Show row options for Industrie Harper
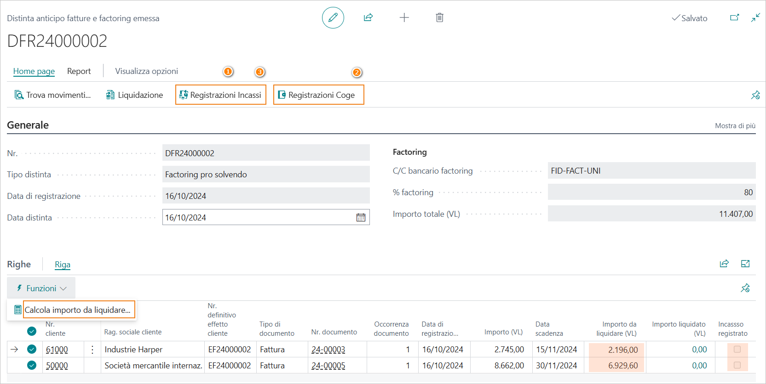Viewport: 766px width, 384px height. click(x=92, y=350)
